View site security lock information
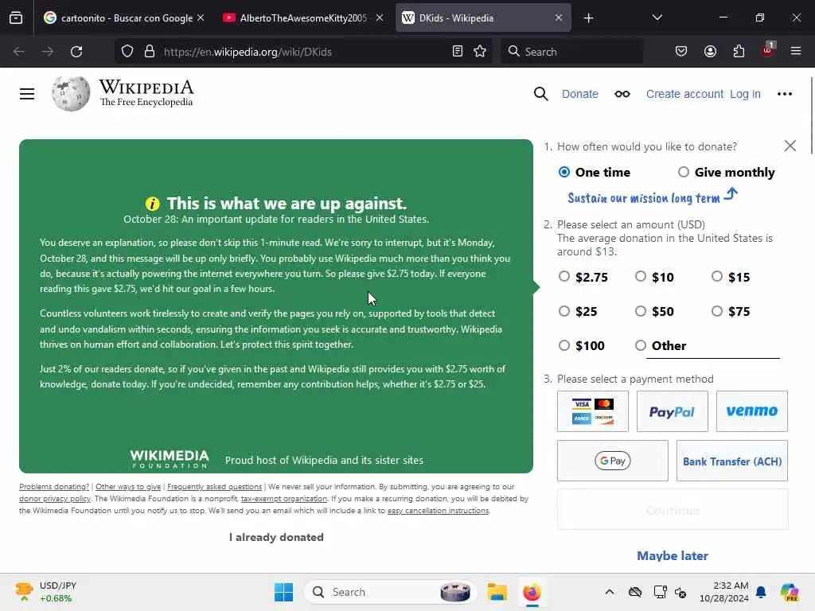Screen dimensions: 815x611 [x=150, y=52]
